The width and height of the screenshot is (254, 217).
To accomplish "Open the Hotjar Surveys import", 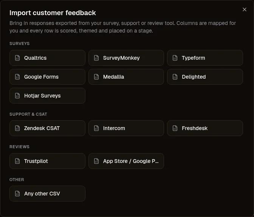I will [x=47, y=96].
